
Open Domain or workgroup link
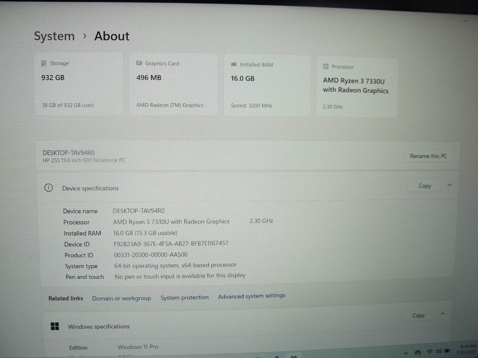click(x=121, y=298)
